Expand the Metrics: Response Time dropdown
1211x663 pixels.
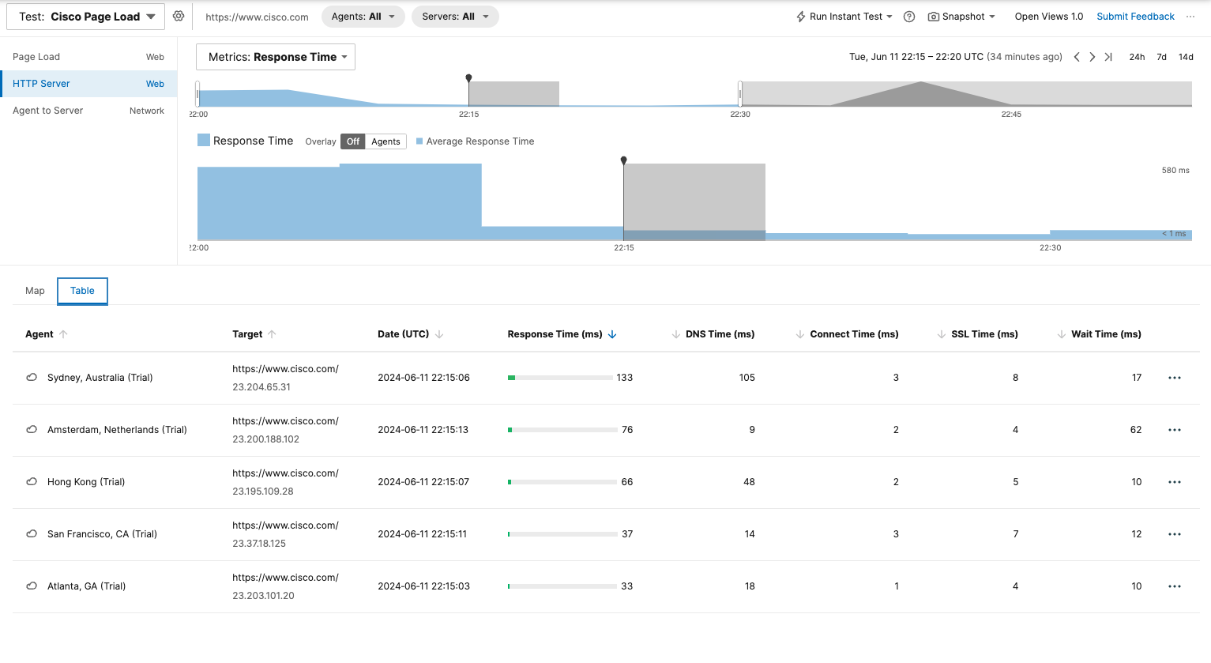[276, 57]
